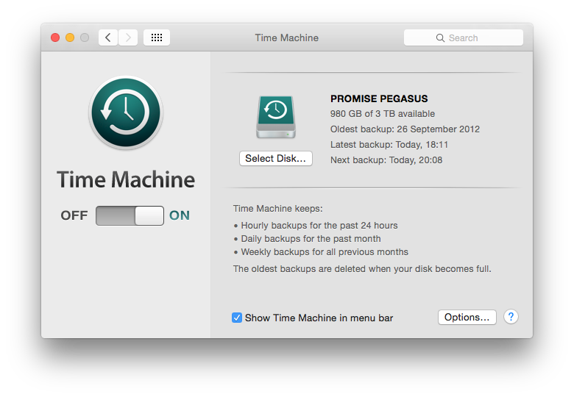Click the green backup disk drive icon
The height and width of the screenshot is (397, 574).
(276, 117)
